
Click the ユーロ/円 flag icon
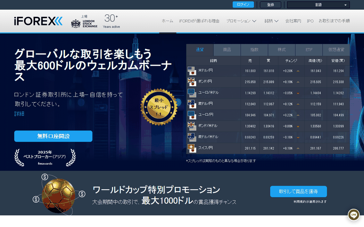(192, 115)
